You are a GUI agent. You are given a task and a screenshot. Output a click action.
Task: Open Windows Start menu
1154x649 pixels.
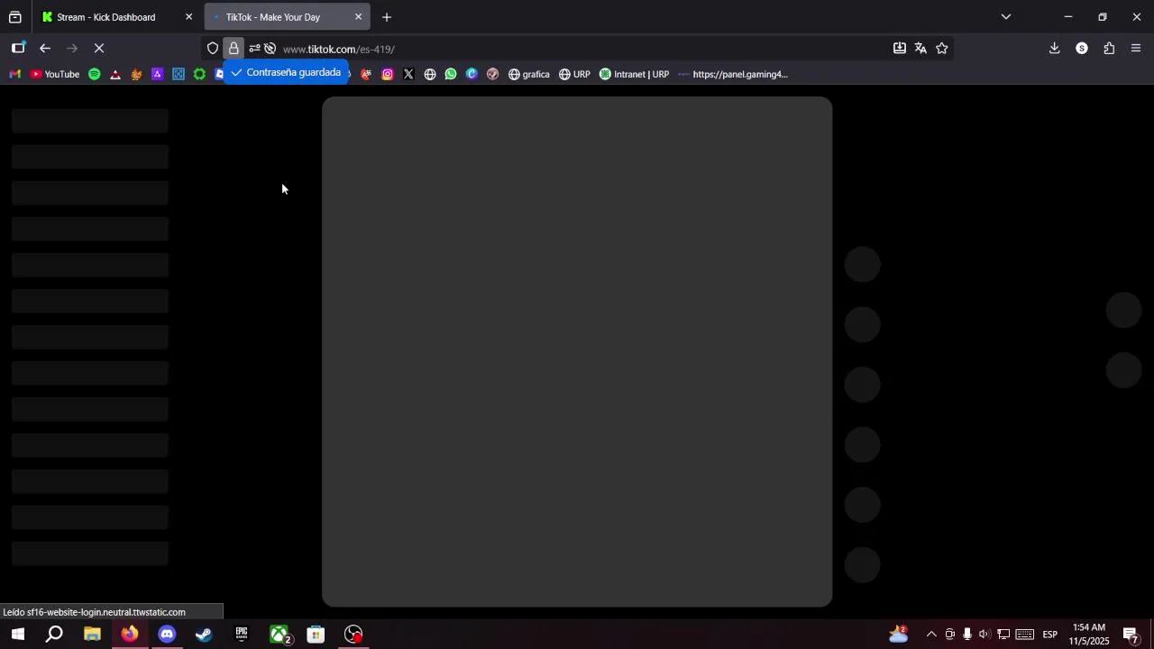click(x=18, y=635)
